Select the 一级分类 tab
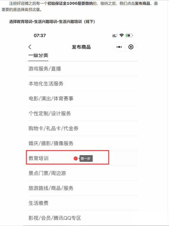The width and height of the screenshot is (169, 226). pos(38,55)
